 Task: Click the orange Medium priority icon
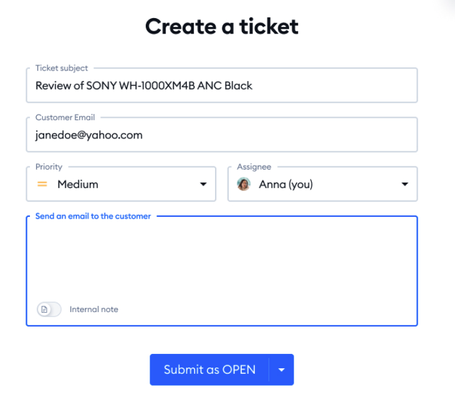(42, 184)
